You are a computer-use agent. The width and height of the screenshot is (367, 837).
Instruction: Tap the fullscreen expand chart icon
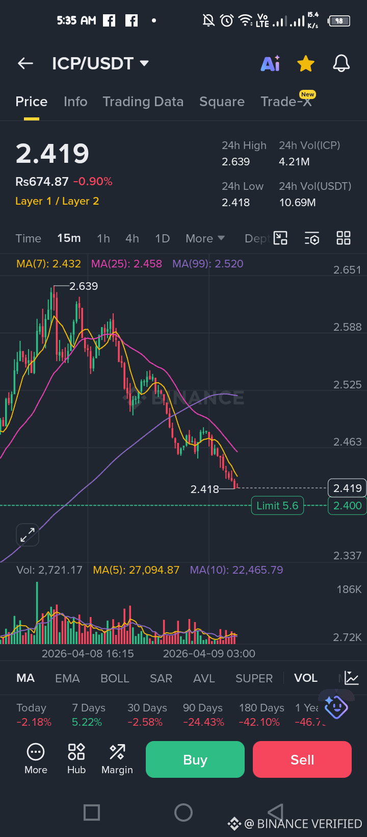pos(28,535)
